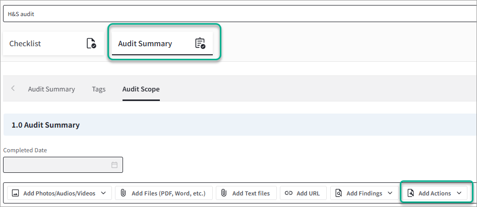Click the Add URL label
Viewport: 477px width, 207px height.
pos(308,193)
